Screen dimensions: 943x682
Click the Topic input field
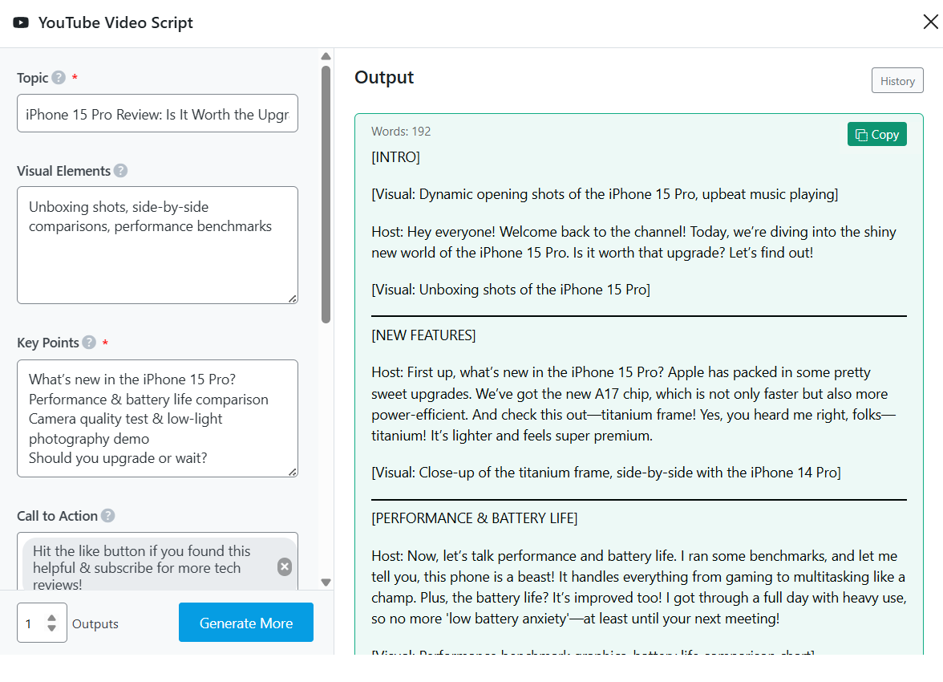pyautogui.click(x=157, y=114)
